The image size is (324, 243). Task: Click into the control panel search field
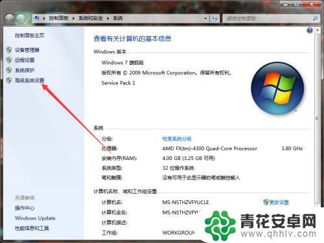pos(268,19)
